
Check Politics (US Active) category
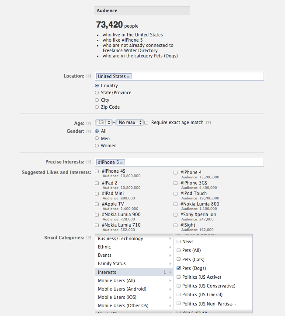[x=178, y=277]
